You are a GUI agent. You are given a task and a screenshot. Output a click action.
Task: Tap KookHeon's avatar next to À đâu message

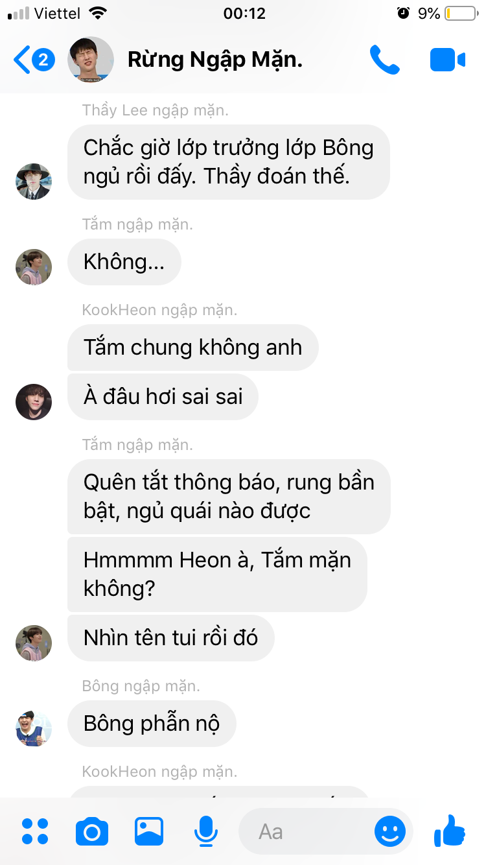[34, 402]
